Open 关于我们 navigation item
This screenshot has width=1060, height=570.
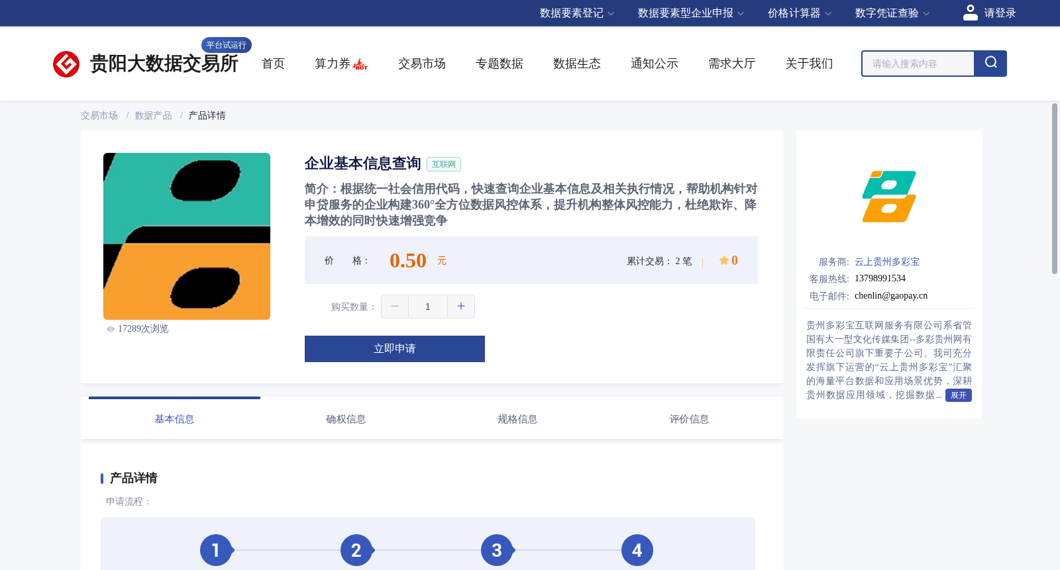tap(810, 64)
